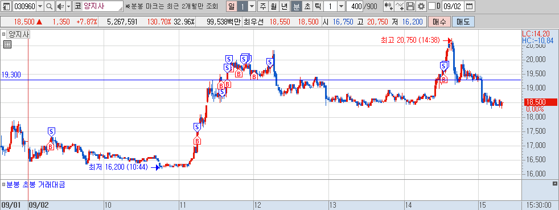Expand the stock code 030960 dropdown arrow
The height and width of the screenshot is (210, 559).
[x=40, y=6]
